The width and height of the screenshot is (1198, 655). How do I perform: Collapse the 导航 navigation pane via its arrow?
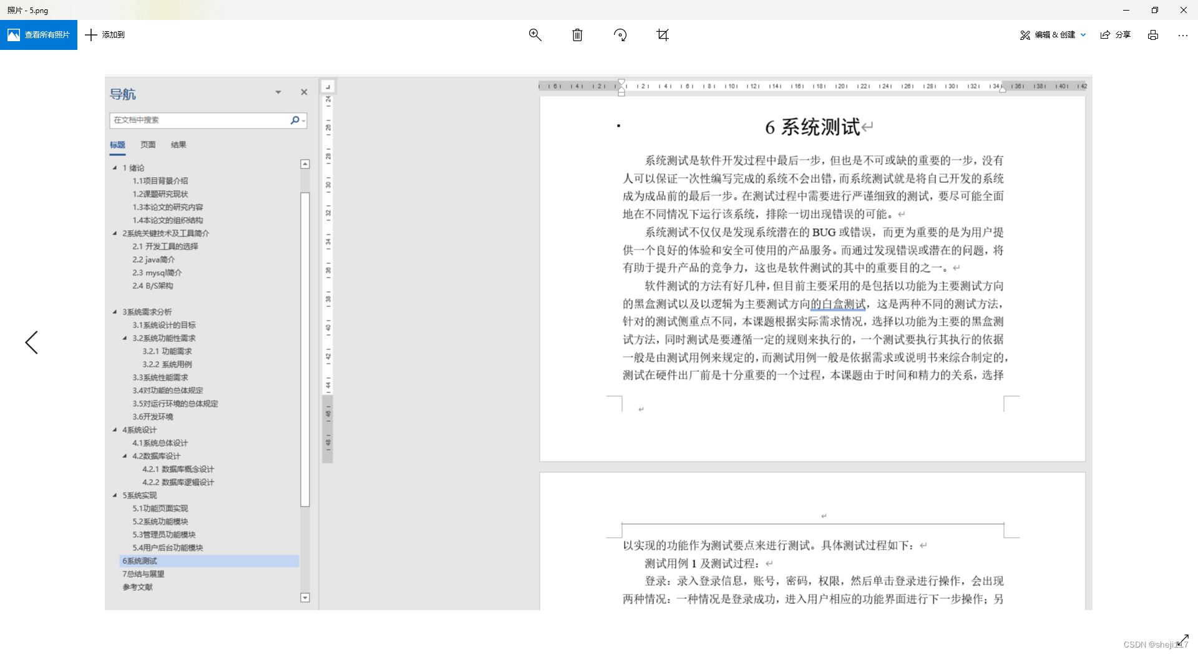coord(278,92)
